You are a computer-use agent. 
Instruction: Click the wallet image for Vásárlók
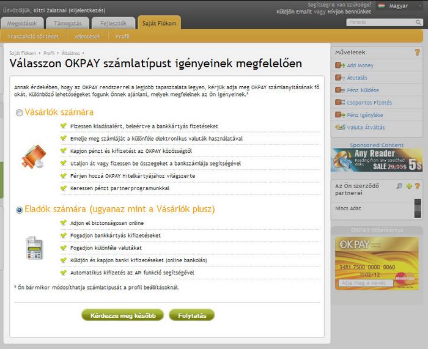(34, 156)
